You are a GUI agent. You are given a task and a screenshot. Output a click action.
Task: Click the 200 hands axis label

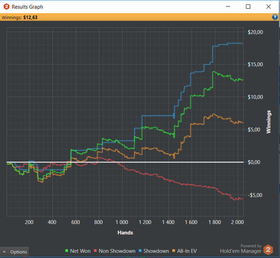29,222
